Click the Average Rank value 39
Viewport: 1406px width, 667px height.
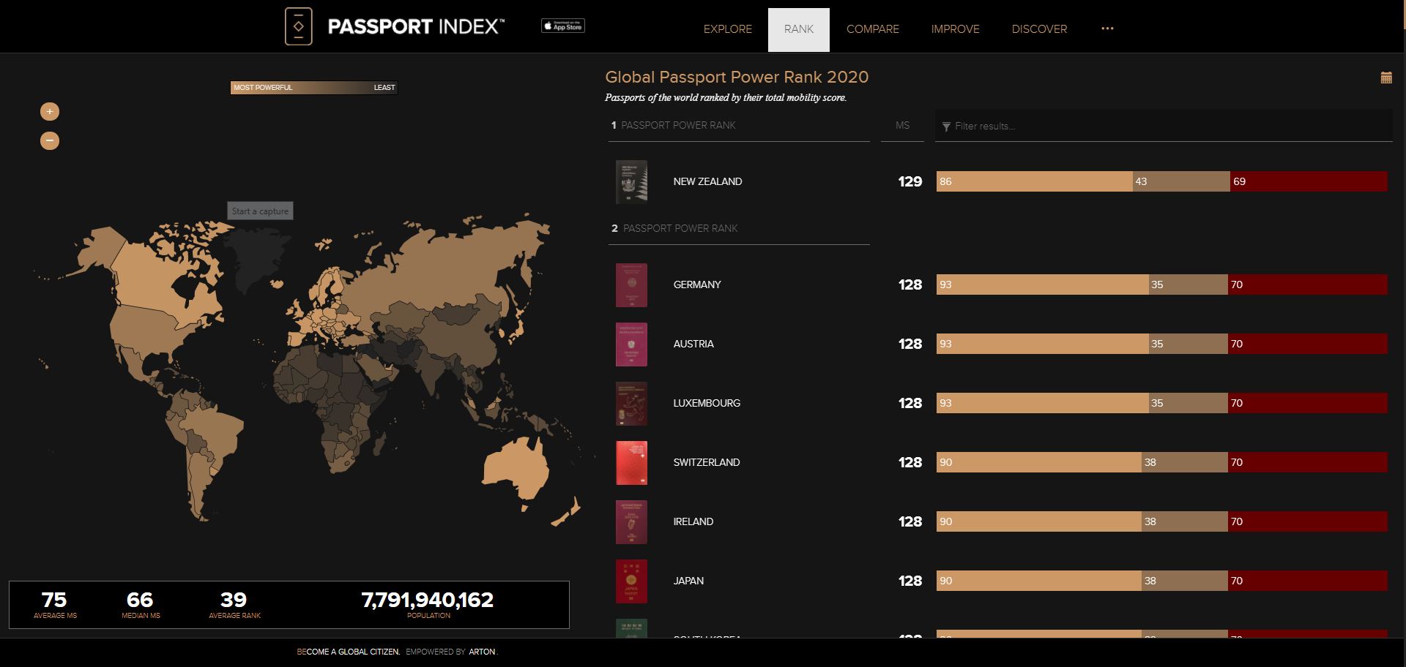[x=234, y=600]
